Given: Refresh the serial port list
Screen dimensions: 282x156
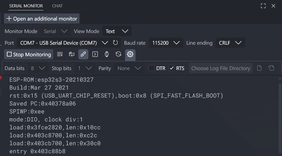Looking at the screenshot, I should (x=115, y=43).
